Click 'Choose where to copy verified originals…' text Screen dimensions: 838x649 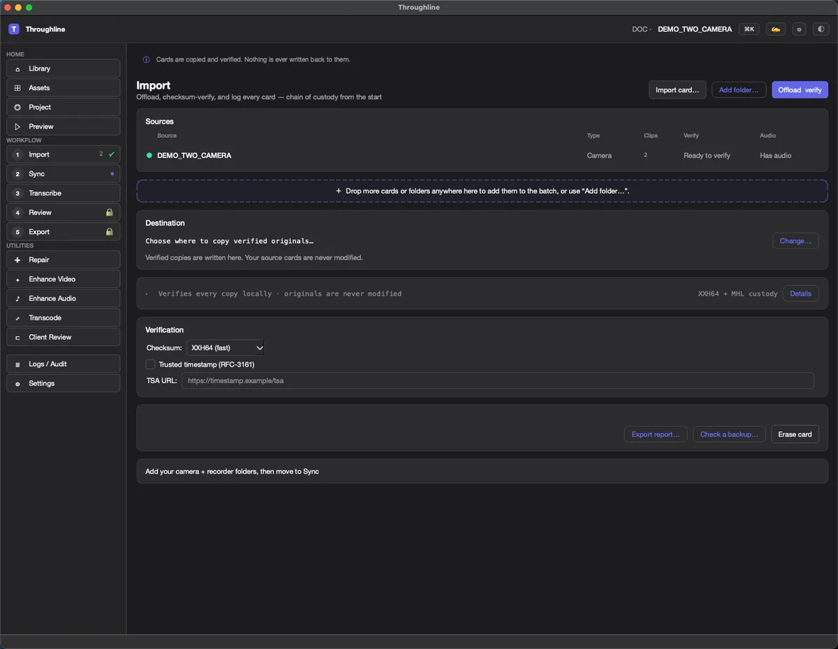click(x=229, y=241)
